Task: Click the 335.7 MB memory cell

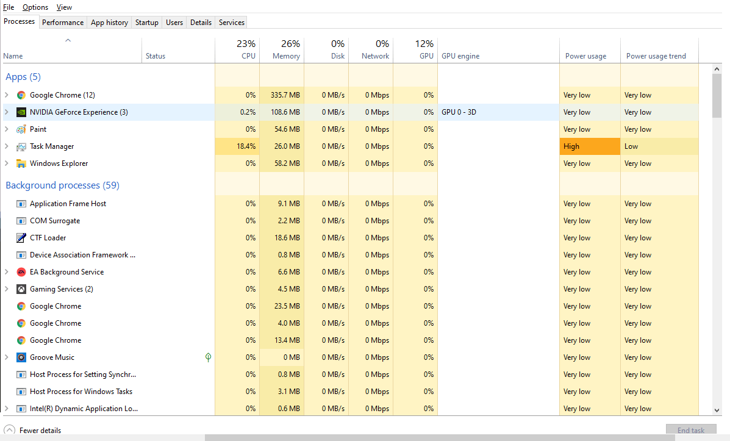Action: (282, 95)
